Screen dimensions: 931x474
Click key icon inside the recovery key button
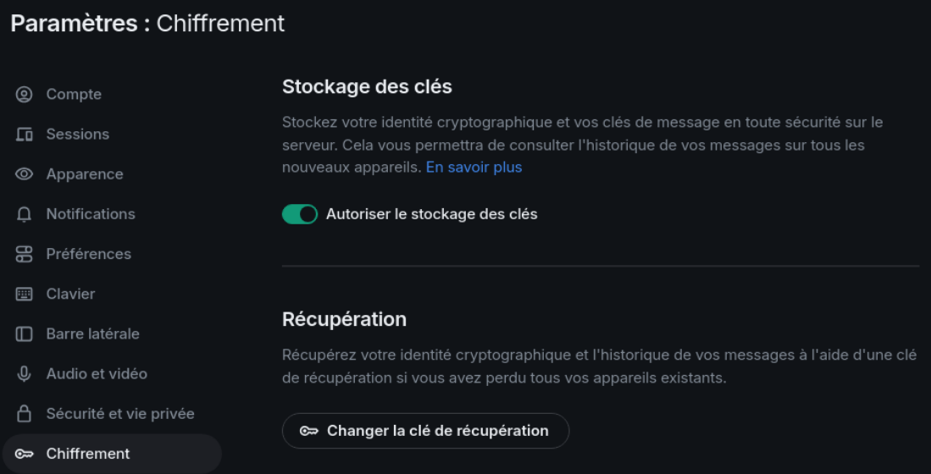click(309, 431)
